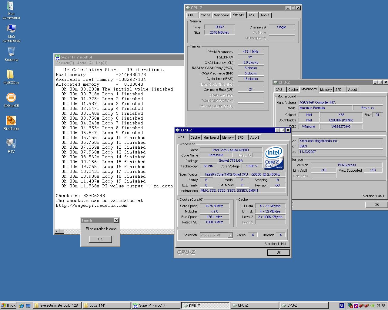Click OK in front CPU-Z CPU window
Image resolution: width=388 pixels, height=310 pixels.
point(279,252)
